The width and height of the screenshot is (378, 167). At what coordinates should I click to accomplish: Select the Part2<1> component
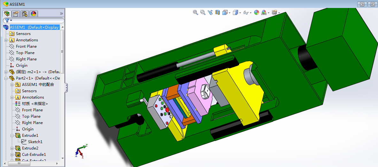38,78
